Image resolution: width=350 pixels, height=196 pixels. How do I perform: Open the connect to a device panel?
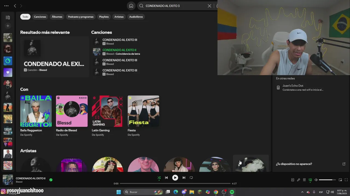tap(310, 180)
